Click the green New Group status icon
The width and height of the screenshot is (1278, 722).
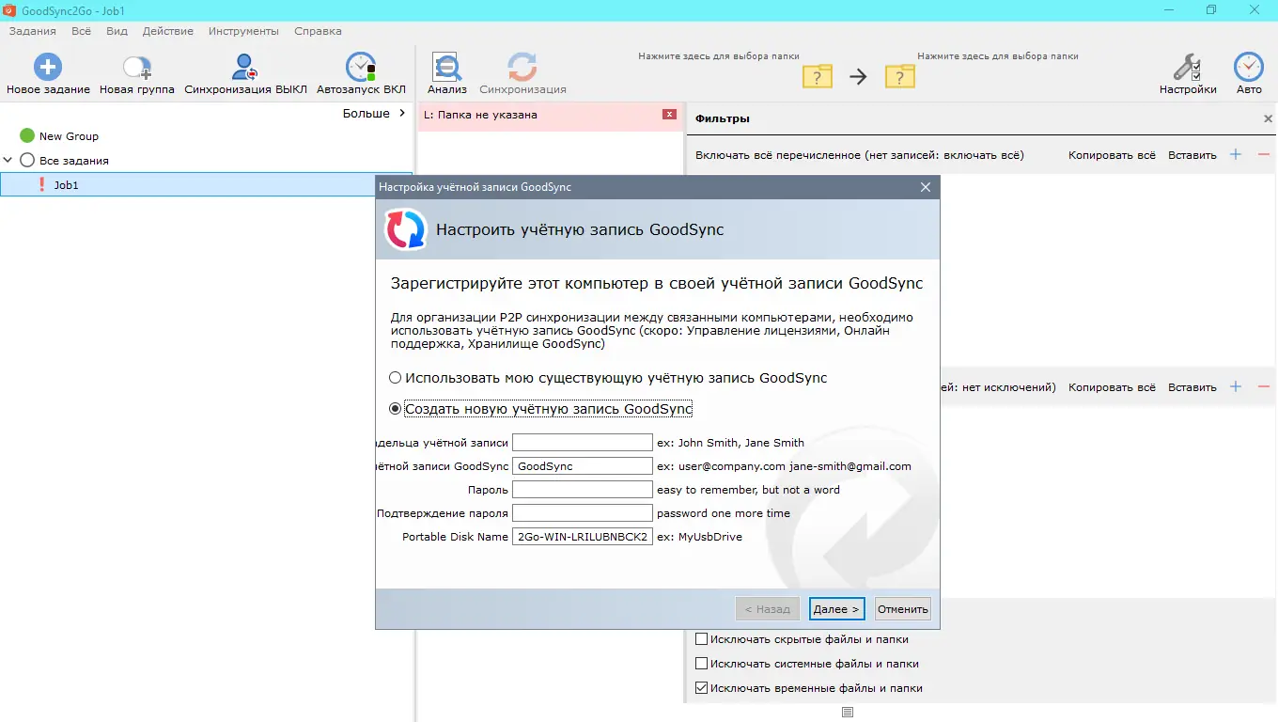(x=27, y=136)
